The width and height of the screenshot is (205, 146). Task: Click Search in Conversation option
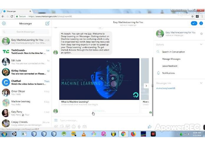173,52
